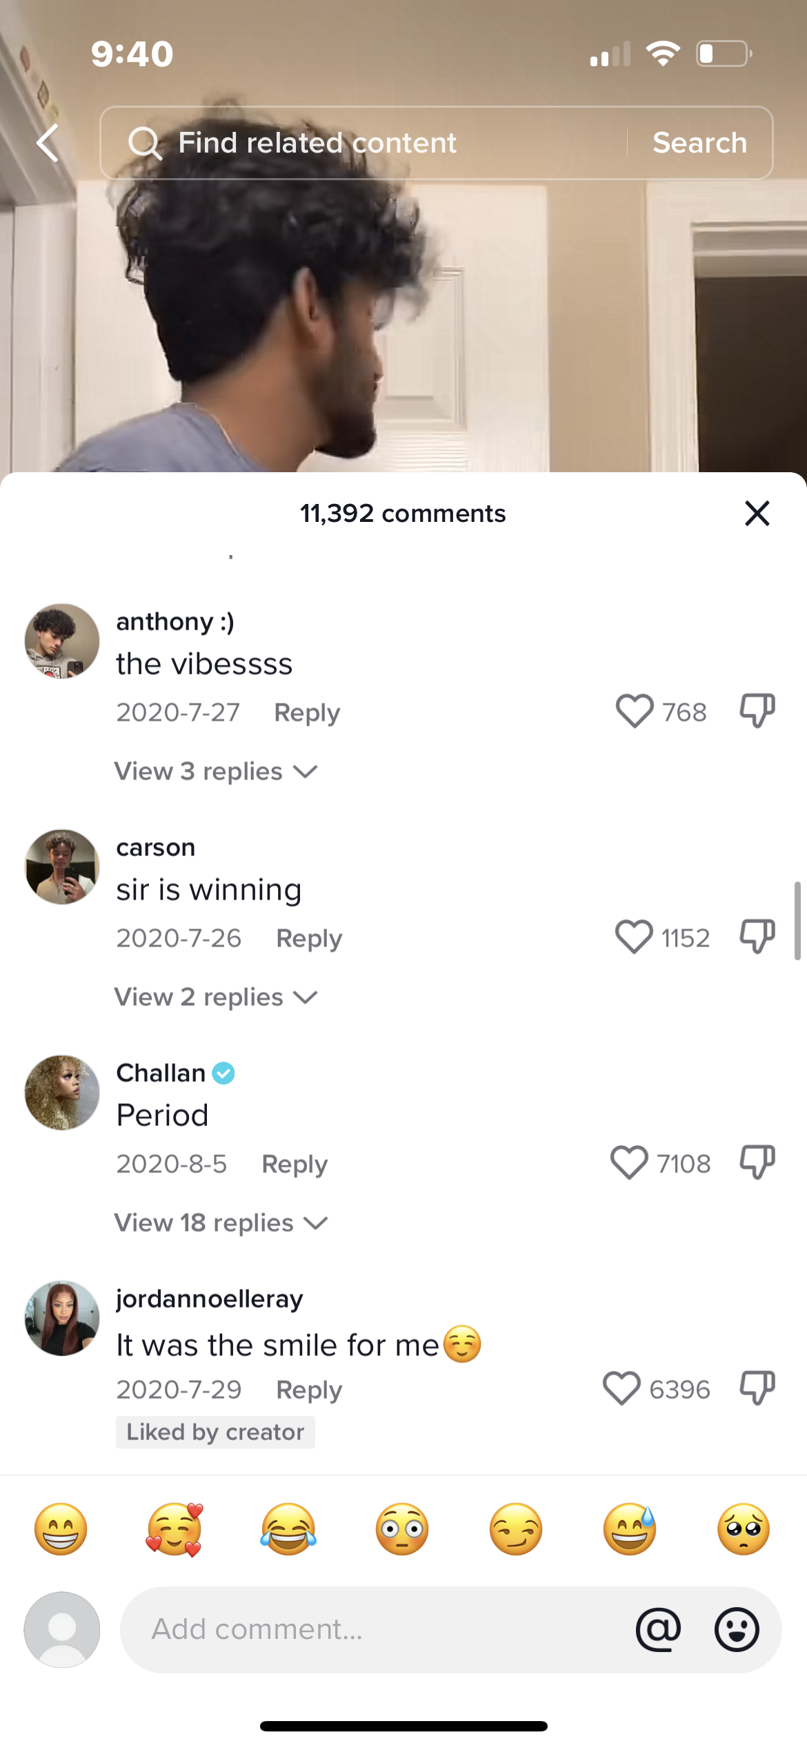
Task: Like Challan's "Period" comment heart
Action: (629, 1163)
